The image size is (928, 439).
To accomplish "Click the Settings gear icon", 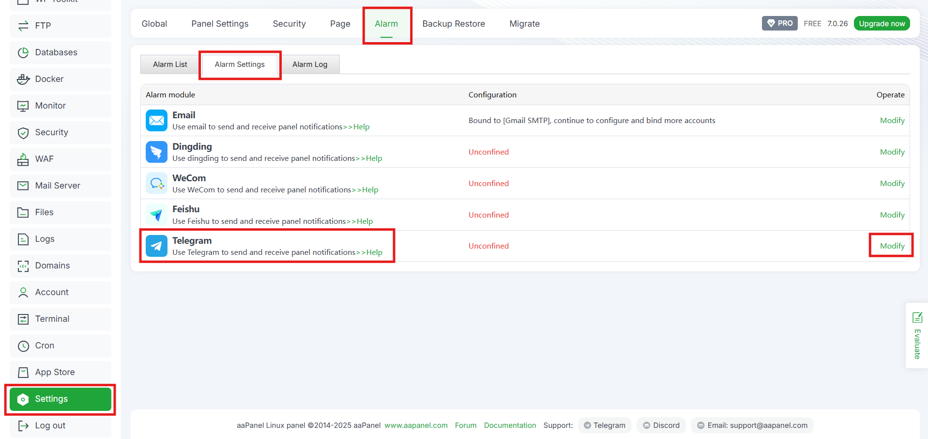I will pos(23,399).
